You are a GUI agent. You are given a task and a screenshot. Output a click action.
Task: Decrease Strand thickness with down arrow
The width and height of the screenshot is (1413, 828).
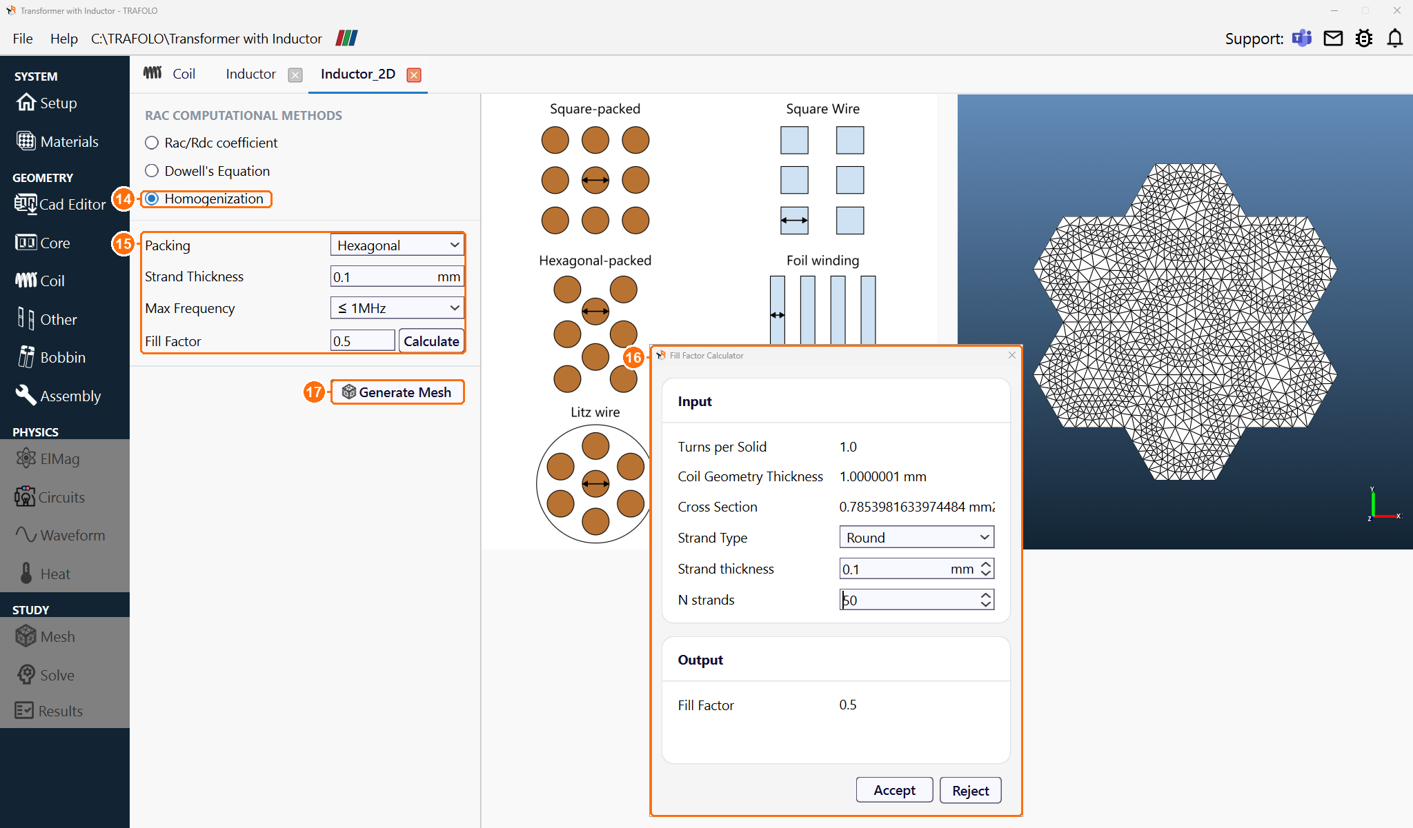click(x=986, y=574)
